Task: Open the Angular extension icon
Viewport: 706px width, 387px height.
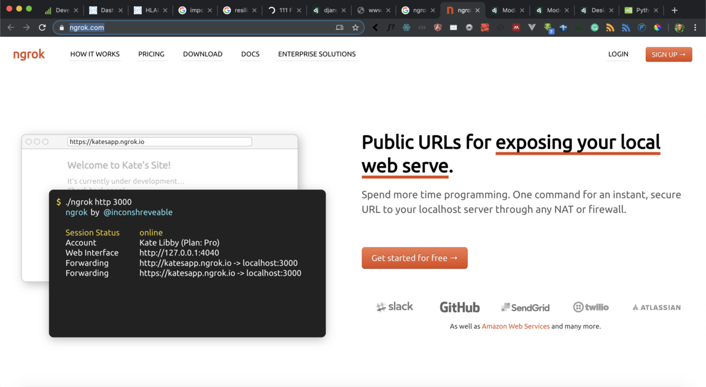Action: click(x=437, y=28)
